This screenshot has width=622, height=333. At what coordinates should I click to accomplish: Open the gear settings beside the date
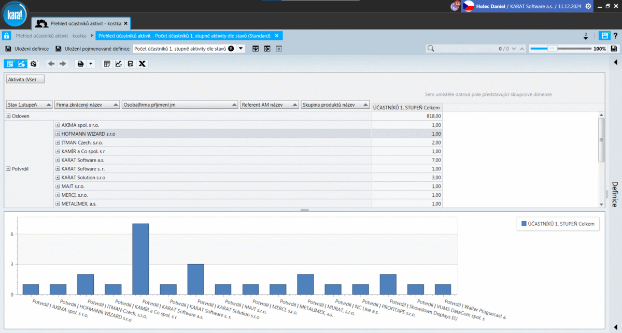point(588,6)
